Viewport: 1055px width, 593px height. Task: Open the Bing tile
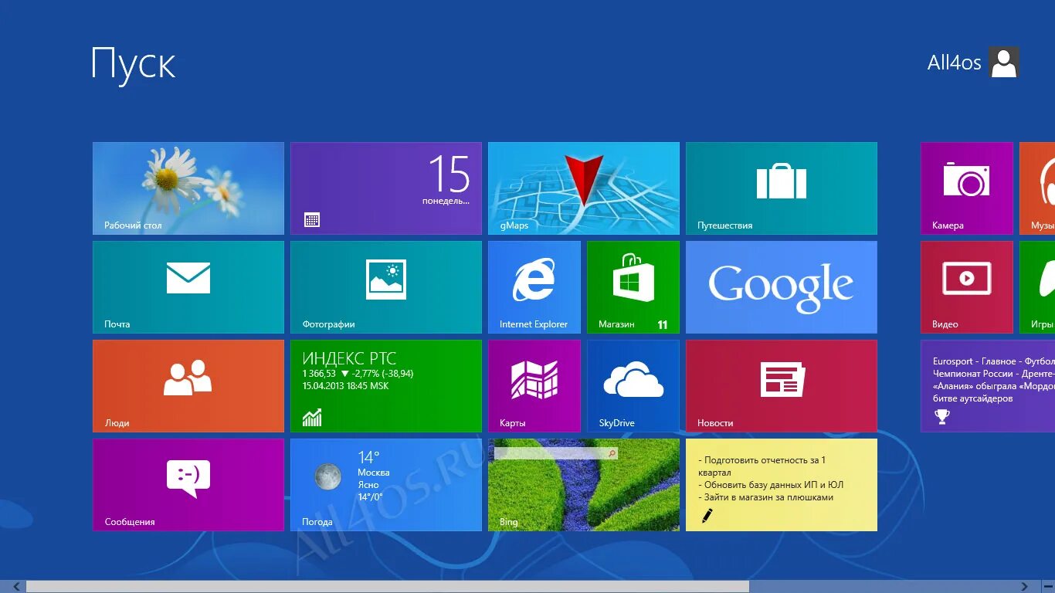583,484
